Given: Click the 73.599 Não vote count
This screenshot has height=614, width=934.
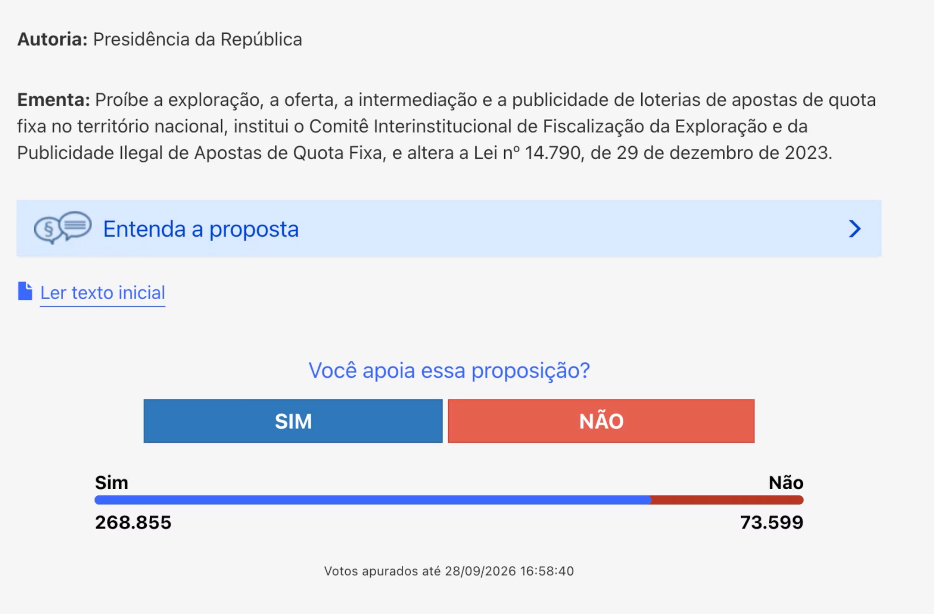Looking at the screenshot, I should tap(772, 523).
